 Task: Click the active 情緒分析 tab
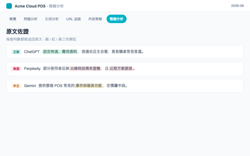[x=117, y=19]
